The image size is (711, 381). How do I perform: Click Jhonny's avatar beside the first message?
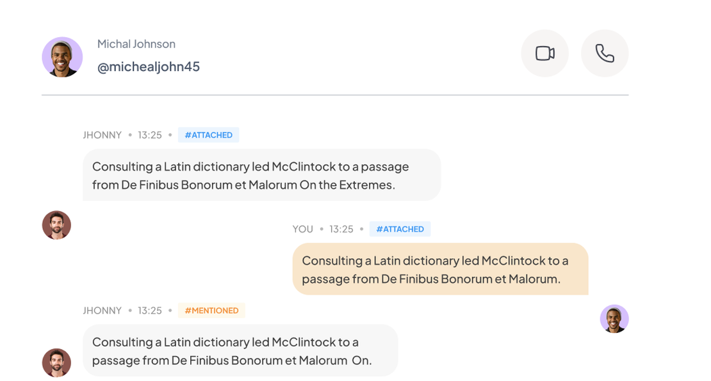click(56, 225)
